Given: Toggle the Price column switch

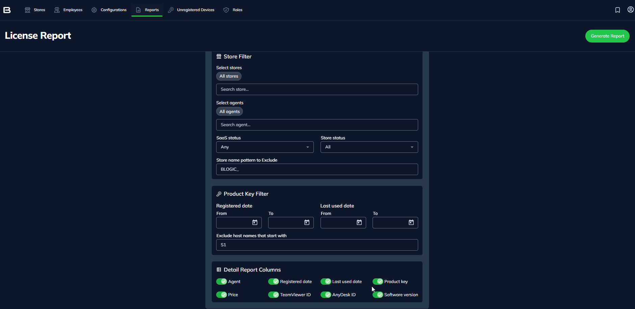Looking at the screenshot, I should point(222,295).
